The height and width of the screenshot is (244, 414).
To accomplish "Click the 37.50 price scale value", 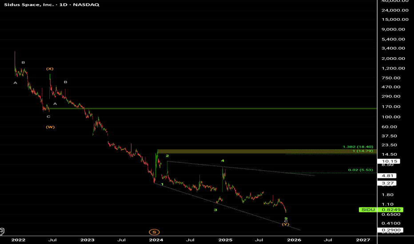I will point(390,136).
